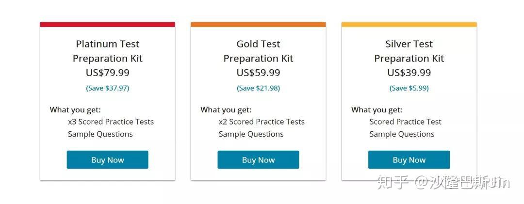Click the US$39.99 price
524x204 pixels.
click(409, 73)
